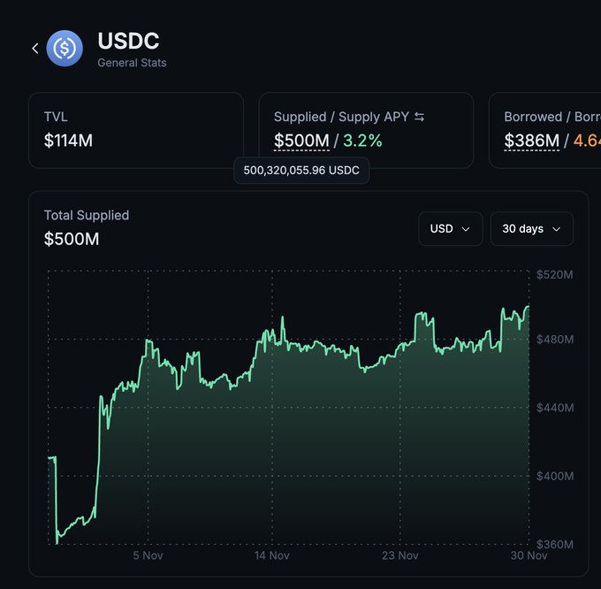Click the 30 Nov date marker
Image resolution: width=601 pixels, height=589 pixels.
(x=529, y=555)
